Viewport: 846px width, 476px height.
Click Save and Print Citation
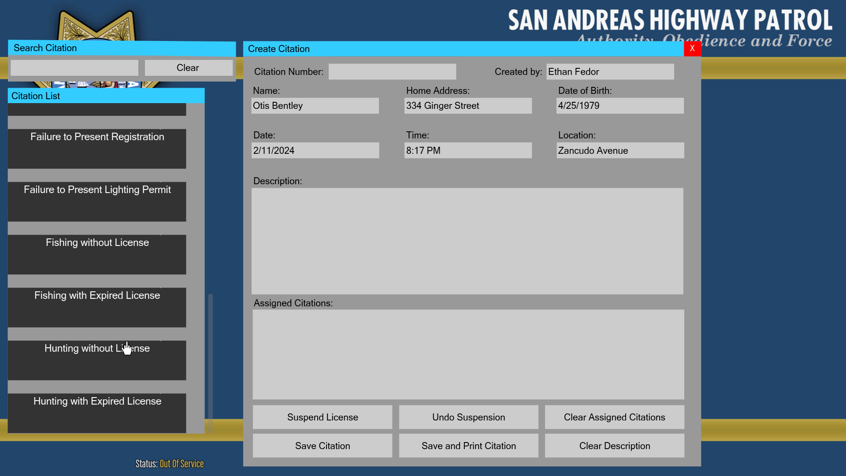tap(468, 446)
